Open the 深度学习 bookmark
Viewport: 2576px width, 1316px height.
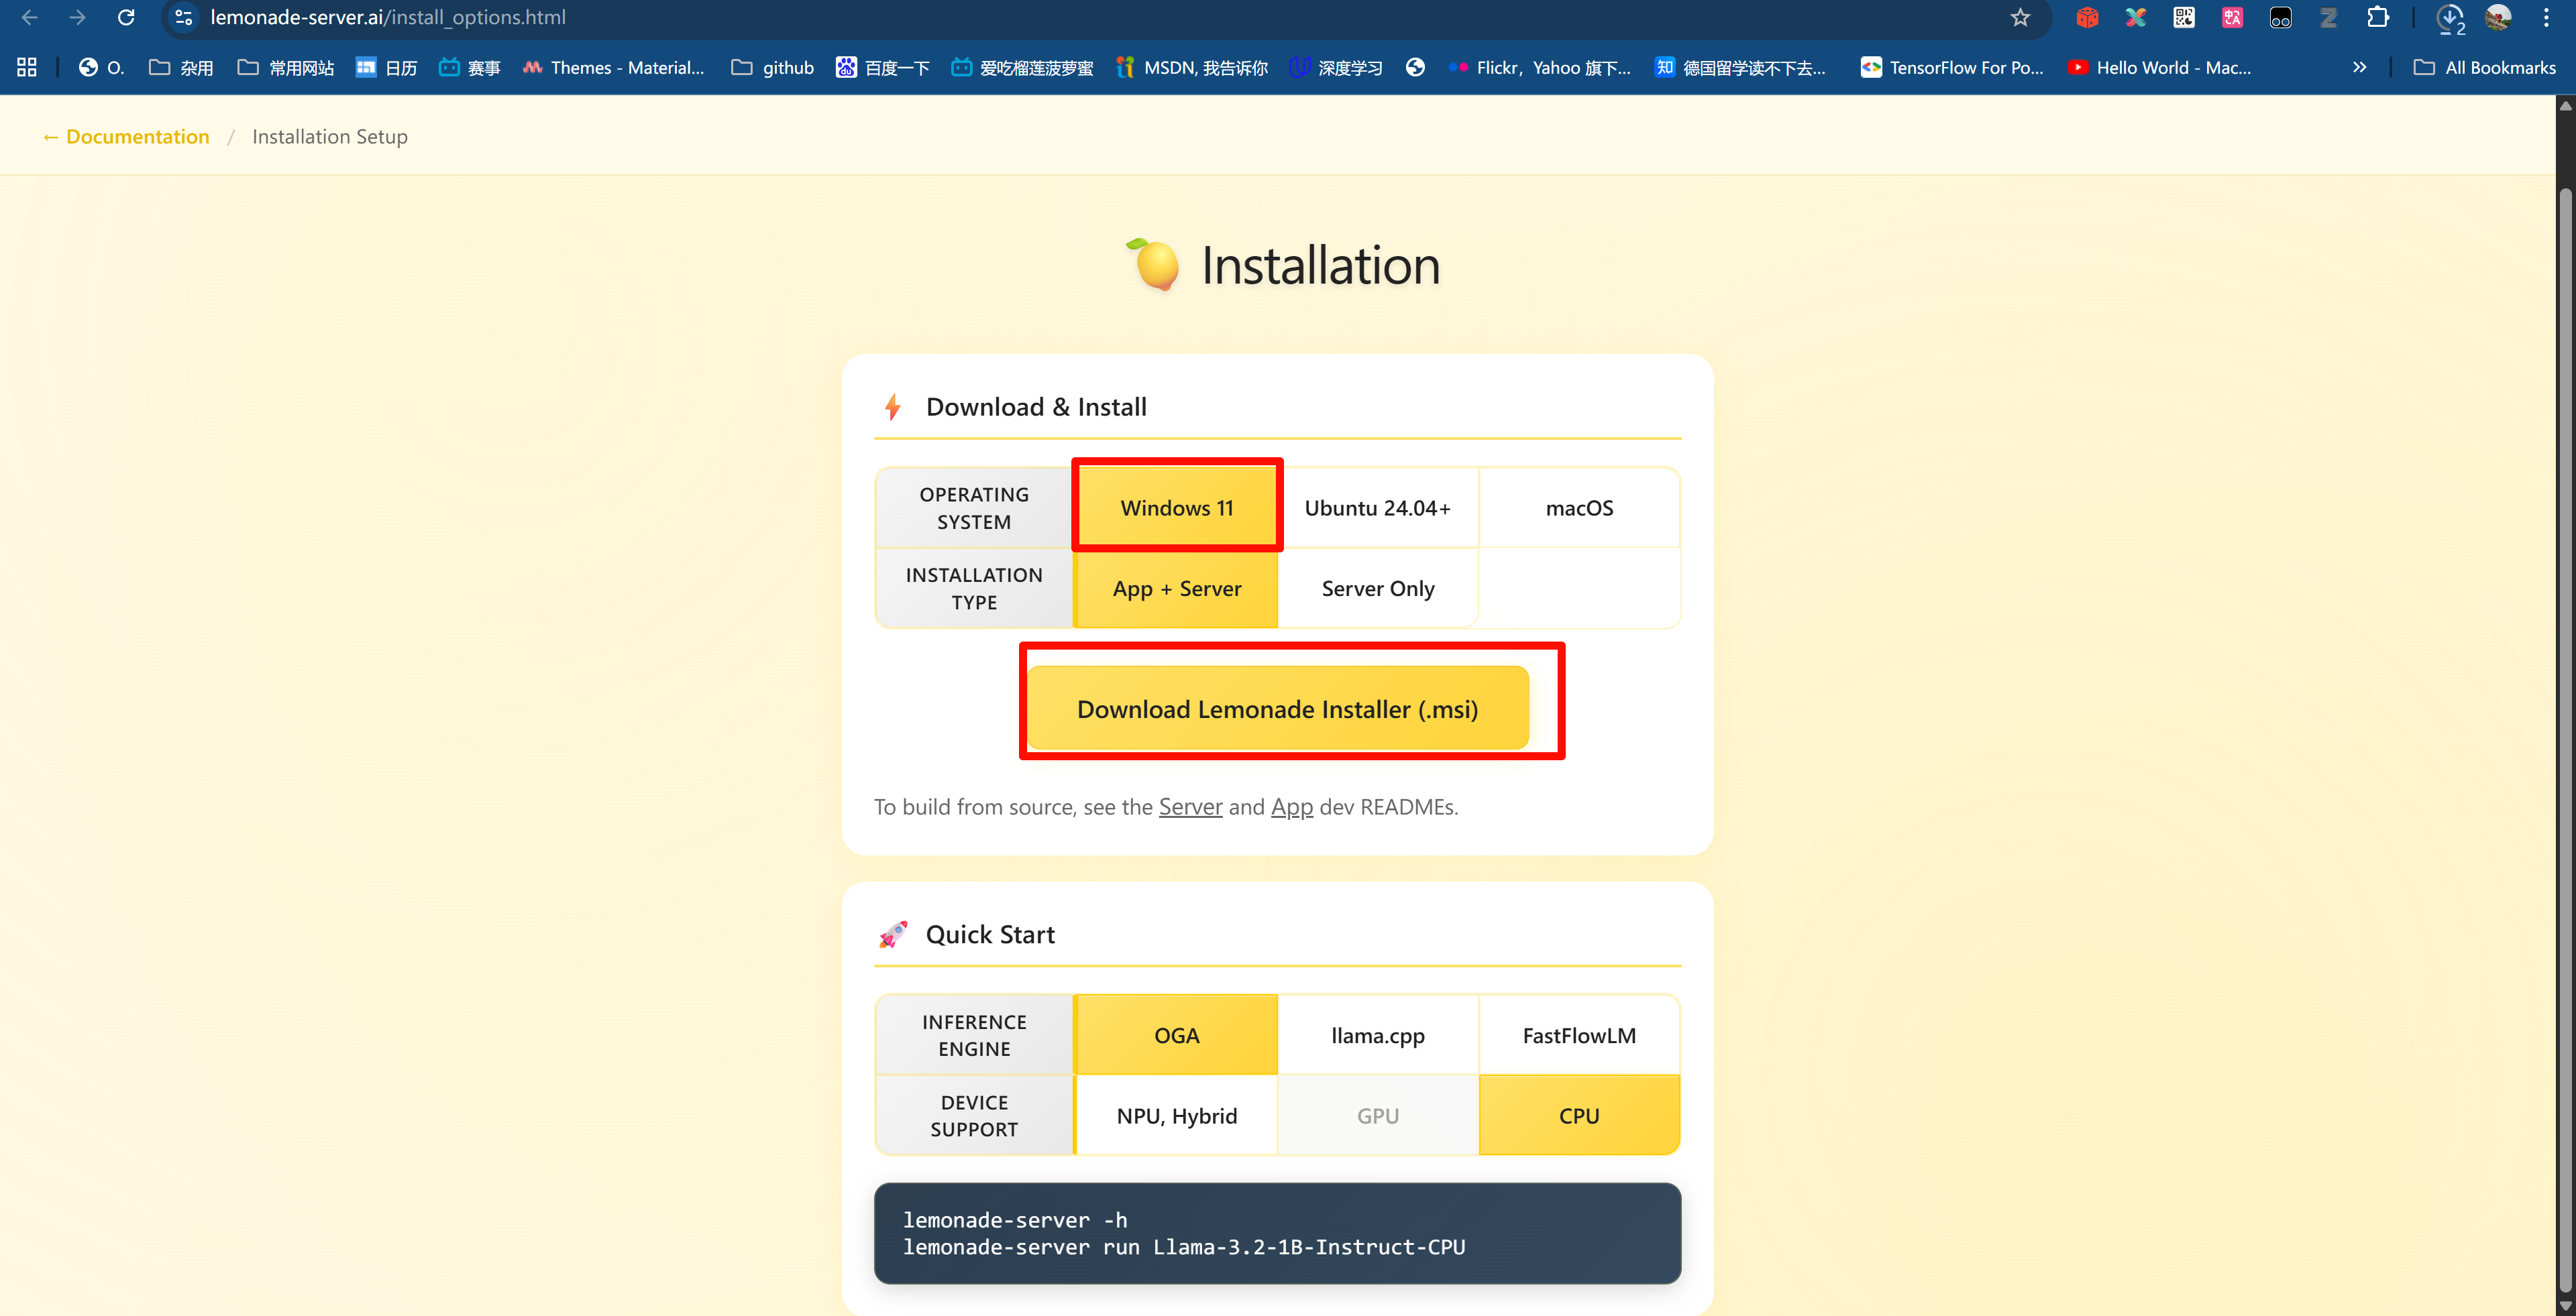coord(1336,68)
